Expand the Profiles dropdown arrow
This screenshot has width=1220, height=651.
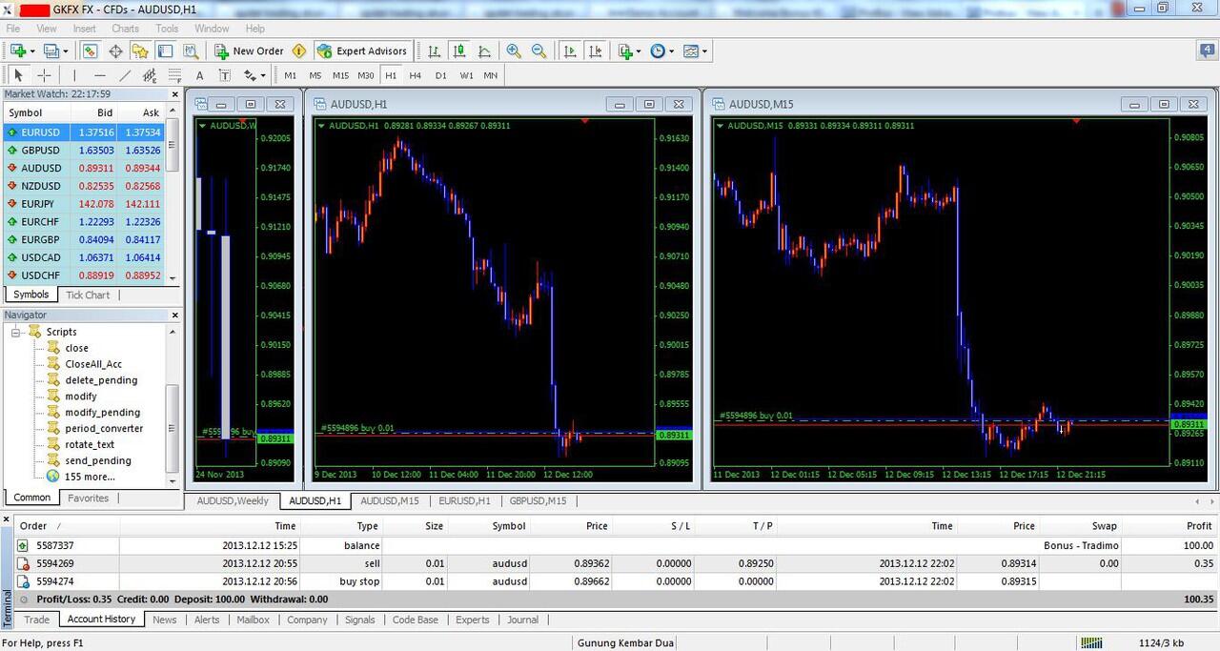[x=65, y=51]
